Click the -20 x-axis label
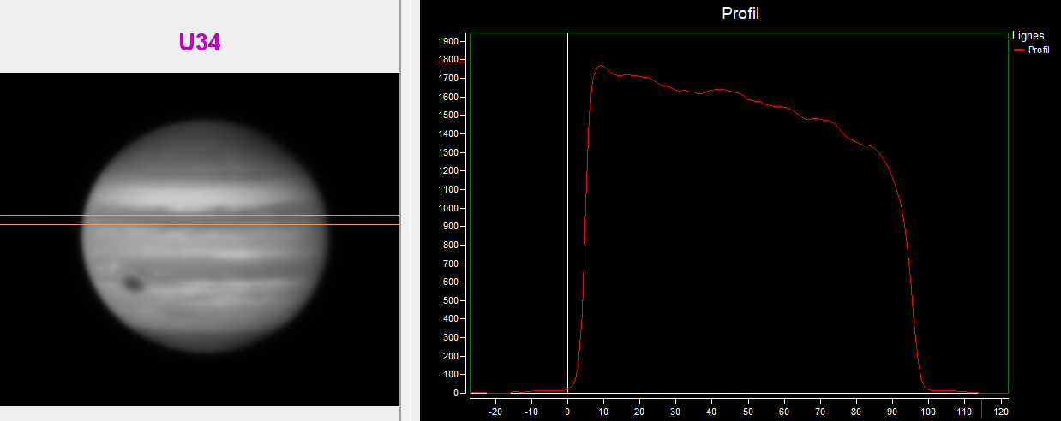 (x=495, y=412)
